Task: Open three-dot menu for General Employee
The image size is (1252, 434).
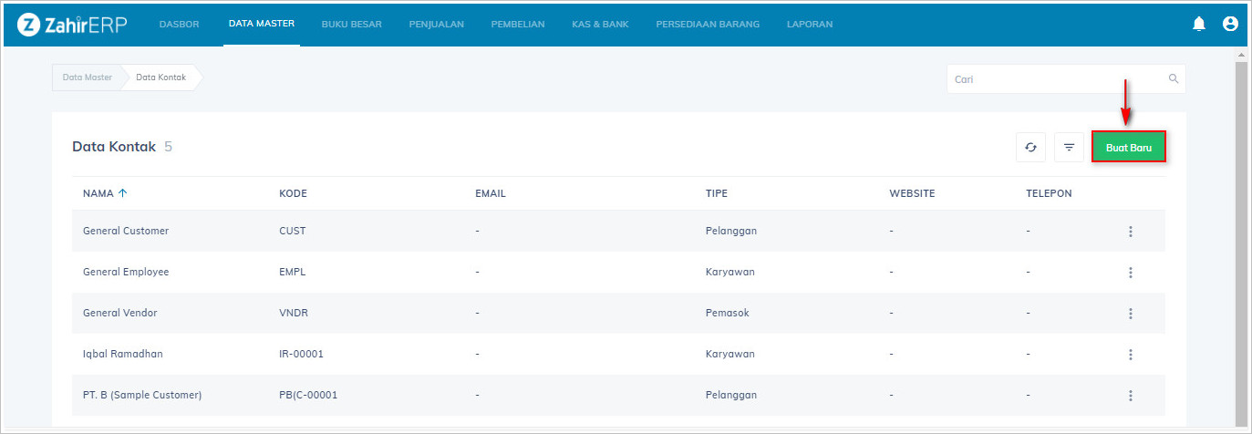Action: tap(1130, 273)
